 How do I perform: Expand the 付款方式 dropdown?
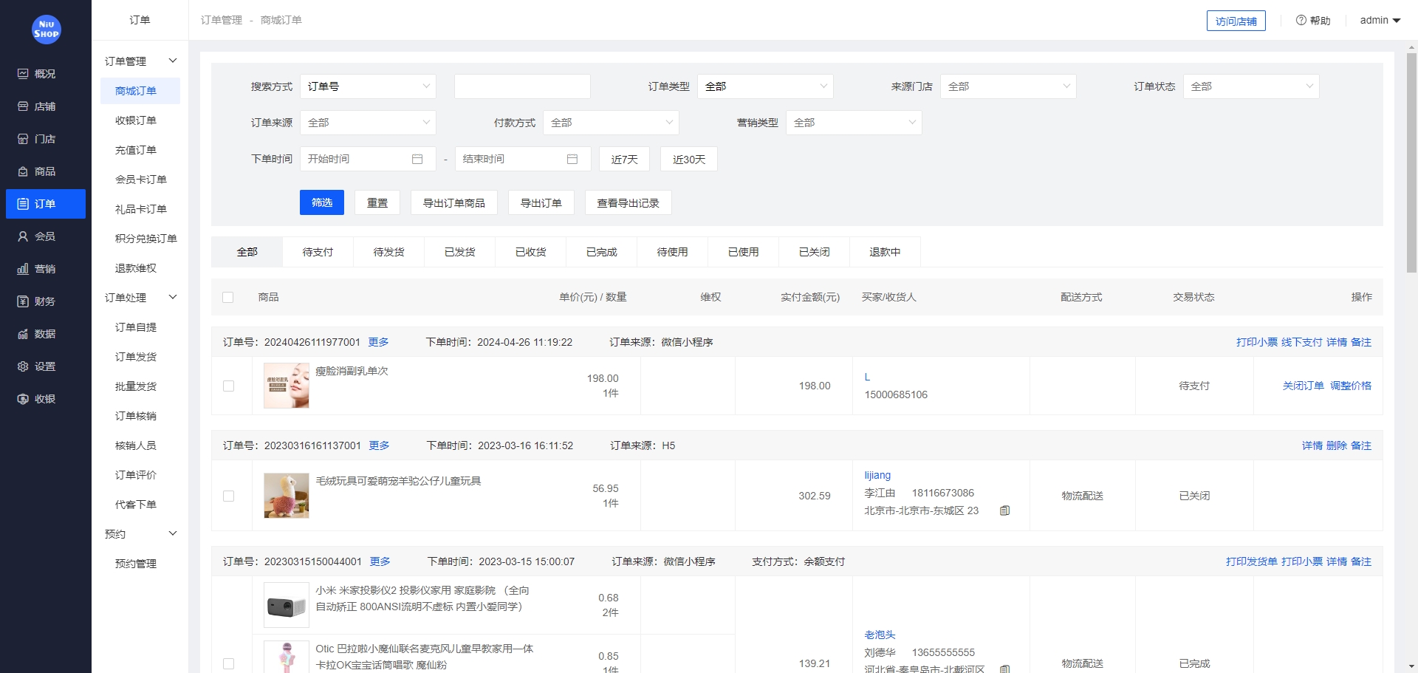611,123
